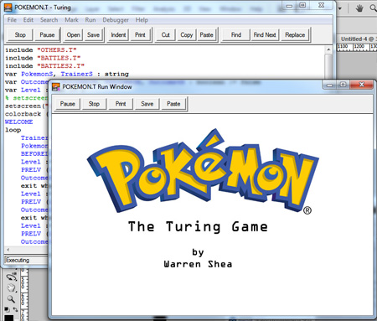Open the dropdown arrow left of the Hand tool

pyautogui.click(x=340, y=8)
